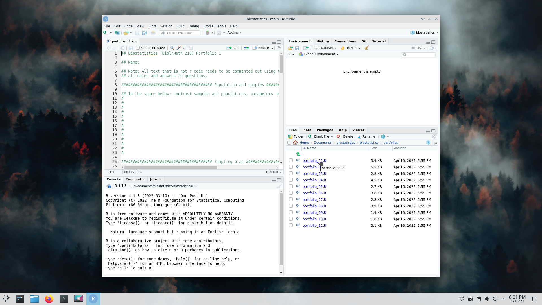This screenshot has width=542, height=305.
Task: Switch to the Packages tab
Action: 325,130
